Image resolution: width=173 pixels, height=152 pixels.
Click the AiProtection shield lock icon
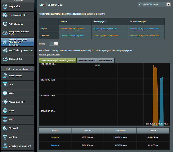(5, 24)
